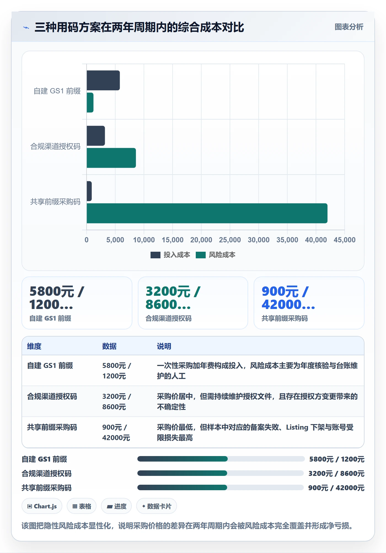Click the 采购价最低 description cell
Screen dimensions: 386x553
[x=257, y=432]
